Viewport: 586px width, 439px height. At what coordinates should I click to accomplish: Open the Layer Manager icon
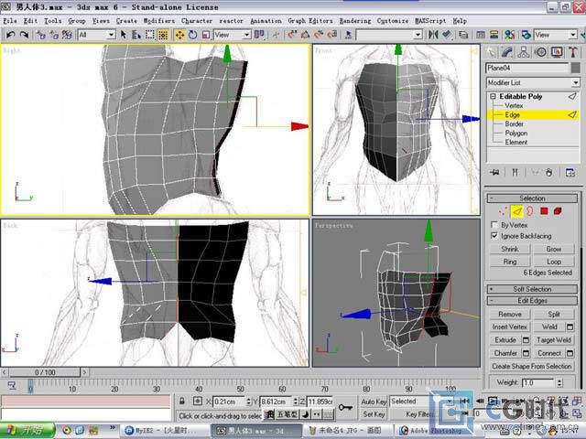[x=463, y=35]
